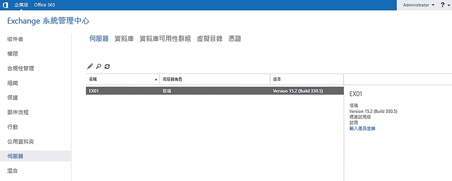This screenshot has width=452, height=181.
Task: Open the 資料庫 tab
Action: tap(124, 39)
